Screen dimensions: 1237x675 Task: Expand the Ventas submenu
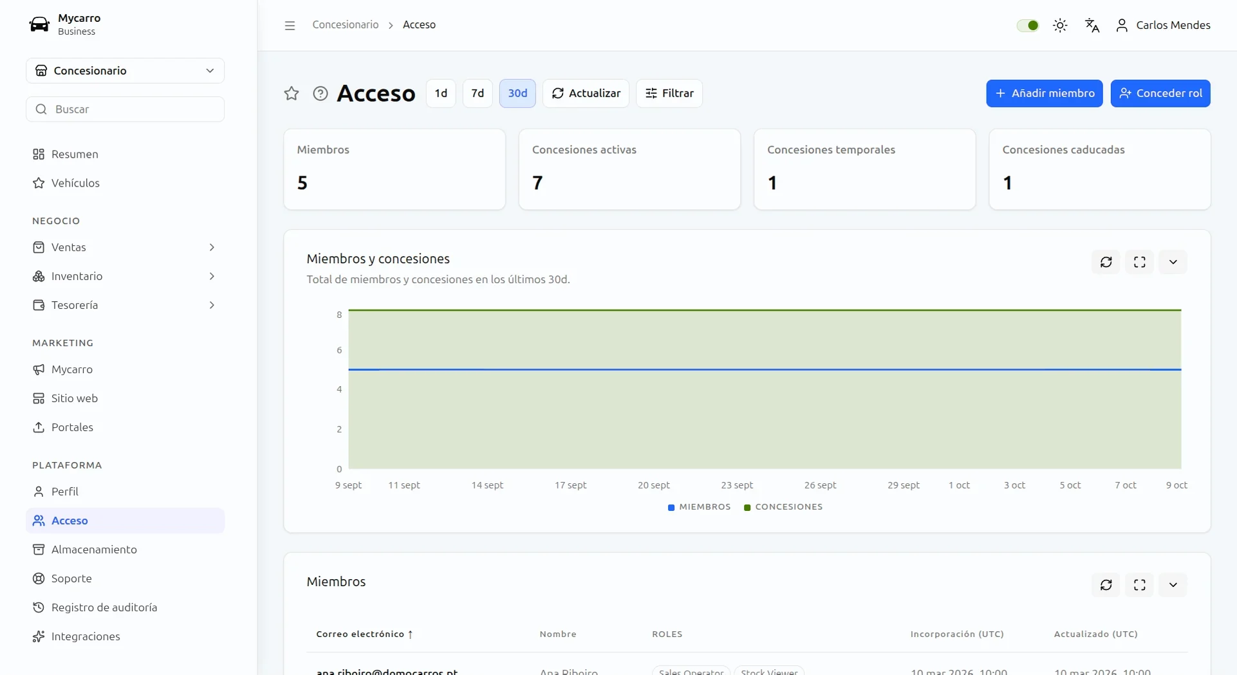(126, 247)
